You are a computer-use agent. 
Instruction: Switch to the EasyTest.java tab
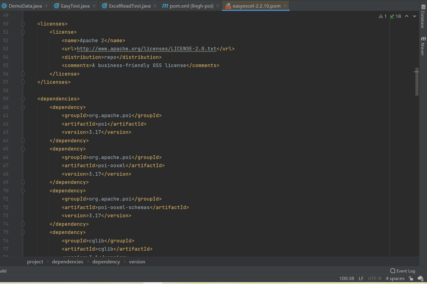(75, 6)
